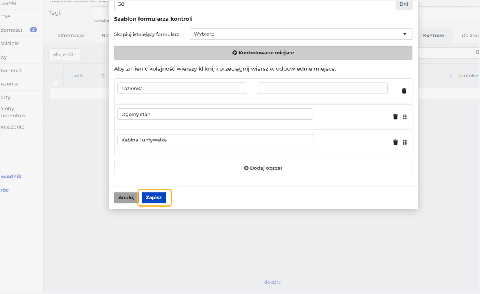
Task: Click the Kabina i umywalka input field
Action: pos(215,140)
